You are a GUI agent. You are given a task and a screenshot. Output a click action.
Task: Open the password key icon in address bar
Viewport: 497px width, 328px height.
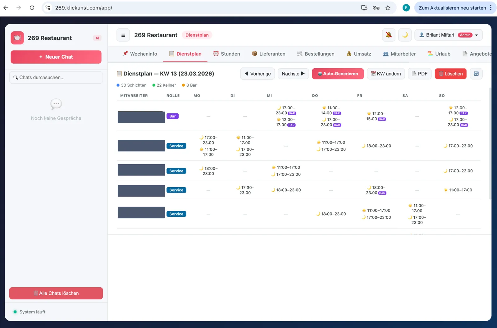376,8
